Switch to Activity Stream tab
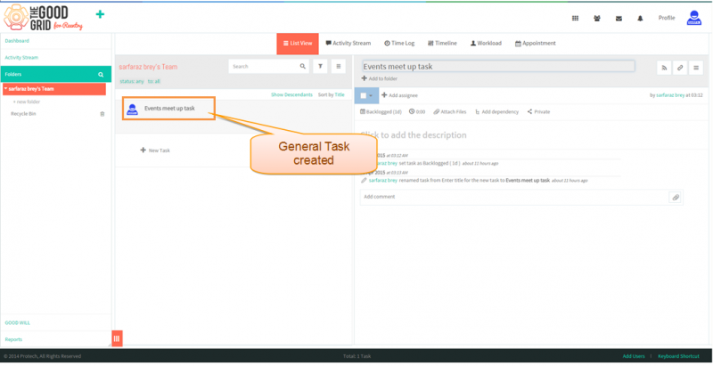Viewport: 713px width, 366px height. [x=348, y=43]
